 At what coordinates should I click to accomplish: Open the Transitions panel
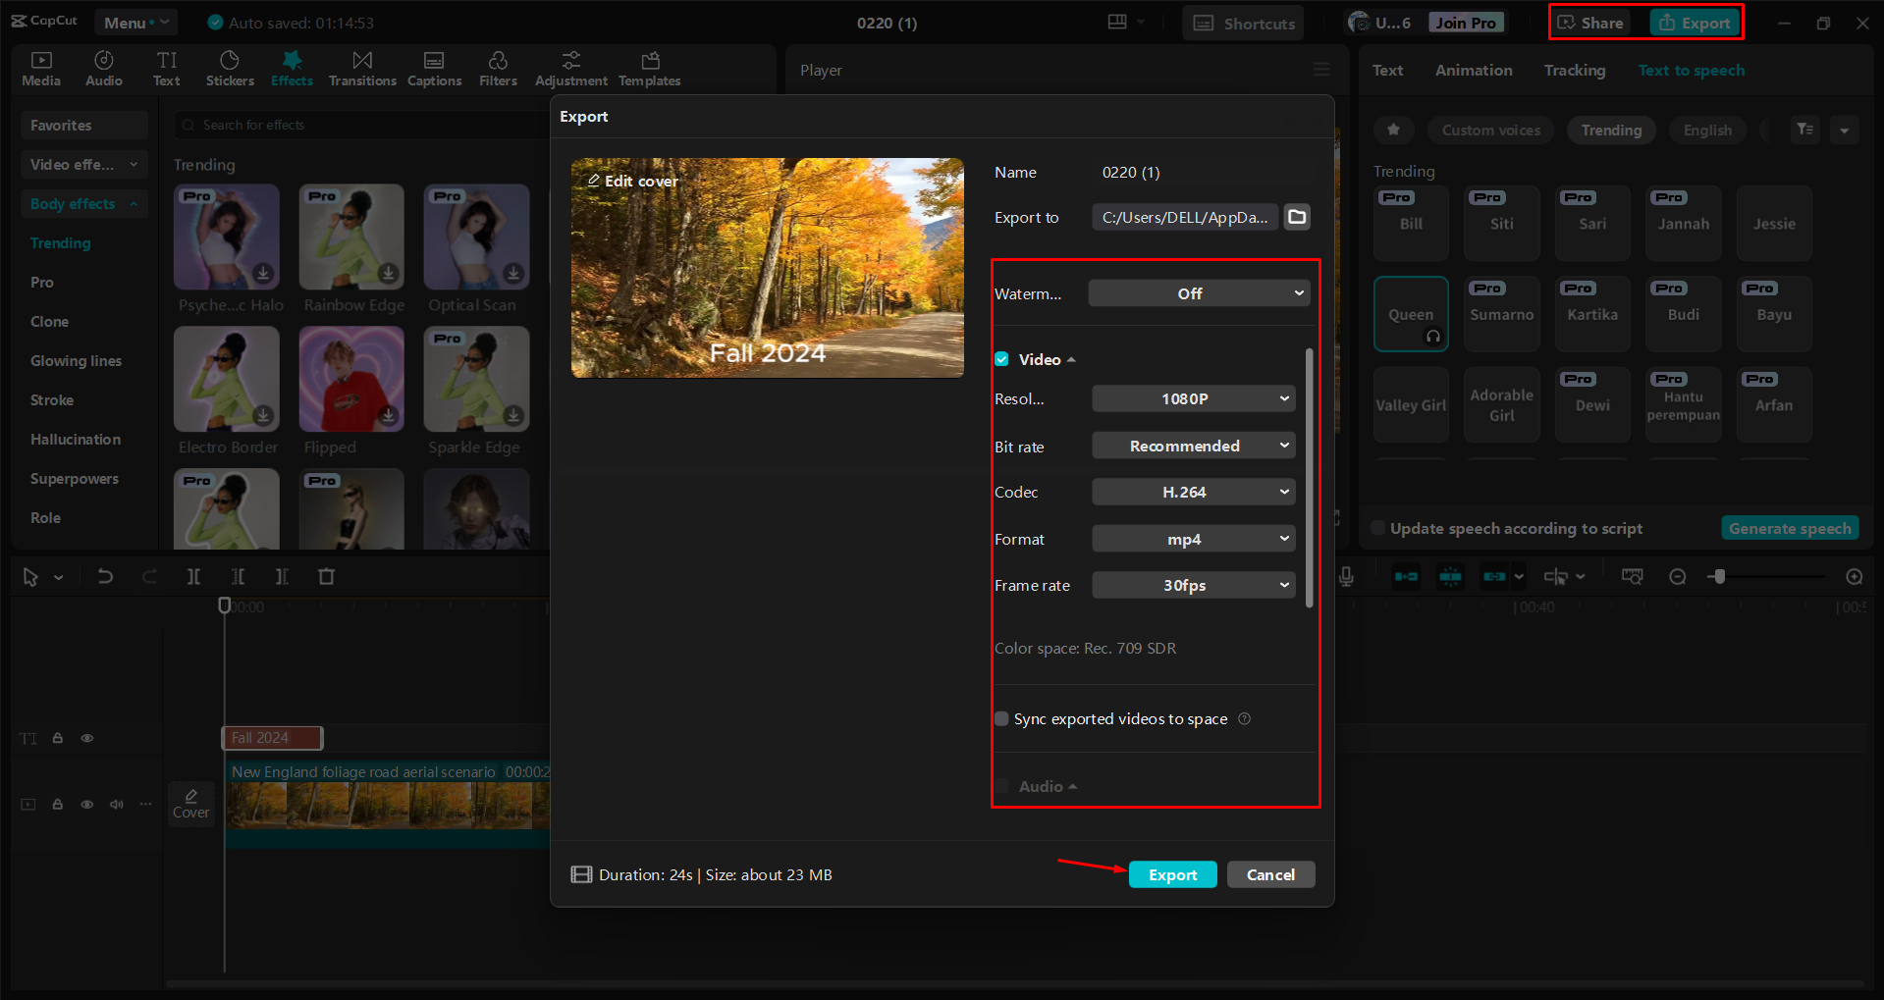pyautogui.click(x=362, y=68)
